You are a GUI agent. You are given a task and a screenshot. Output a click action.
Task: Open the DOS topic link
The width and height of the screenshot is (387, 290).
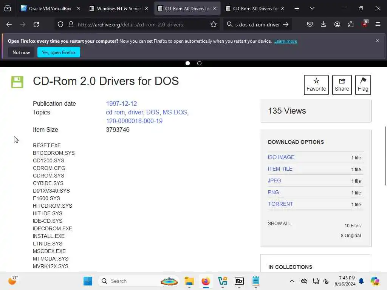pyautogui.click(x=153, y=112)
